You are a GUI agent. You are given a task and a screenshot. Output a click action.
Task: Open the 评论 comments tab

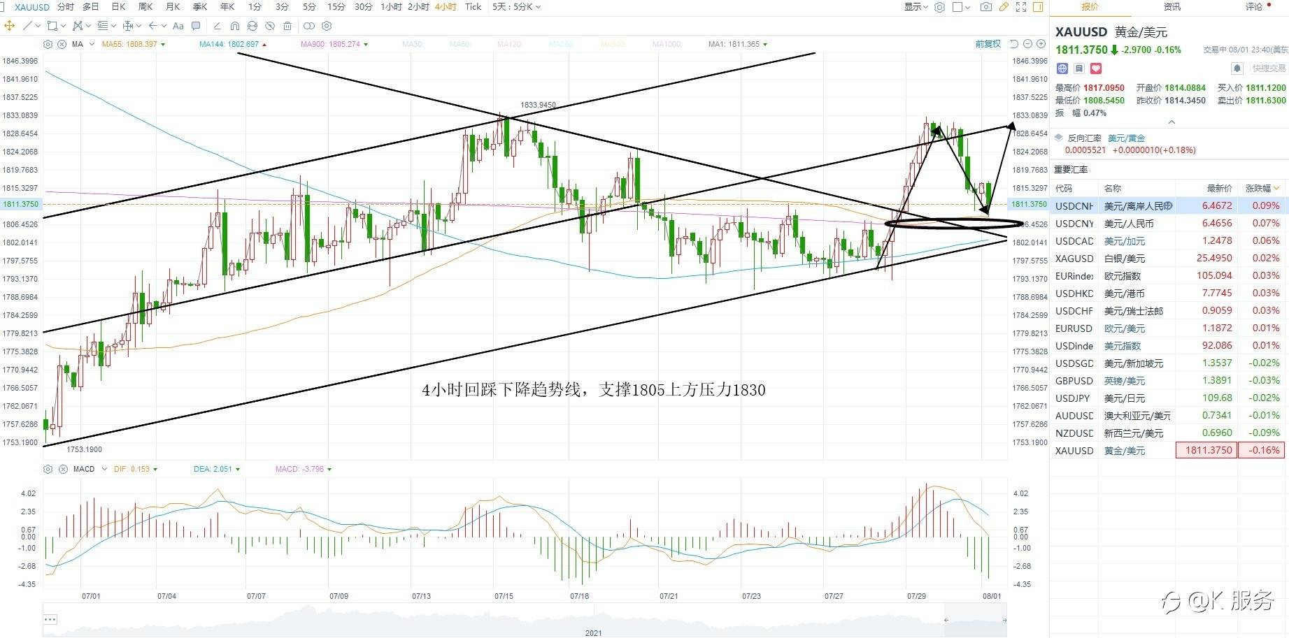(x=1254, y=7)
